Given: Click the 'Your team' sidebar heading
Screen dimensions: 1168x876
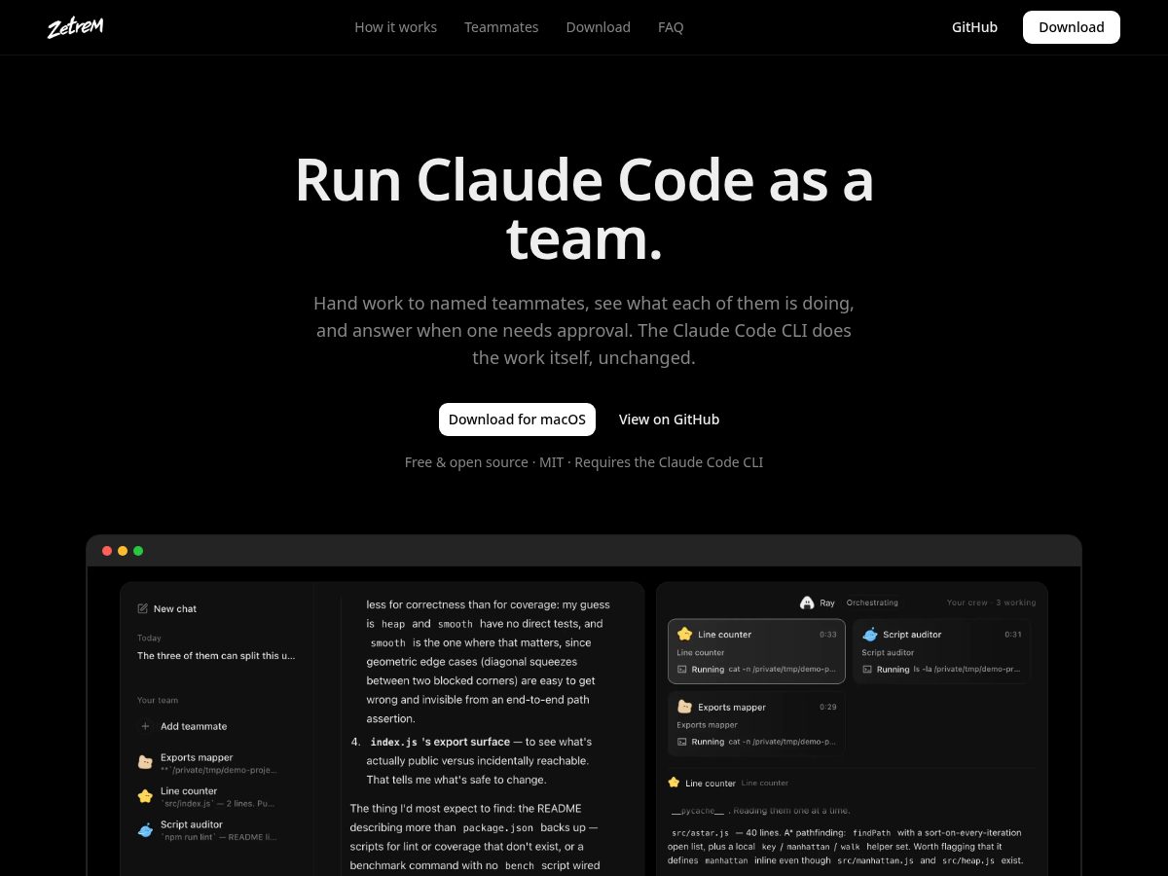Looking at the screenshot, I should point(158,700).
